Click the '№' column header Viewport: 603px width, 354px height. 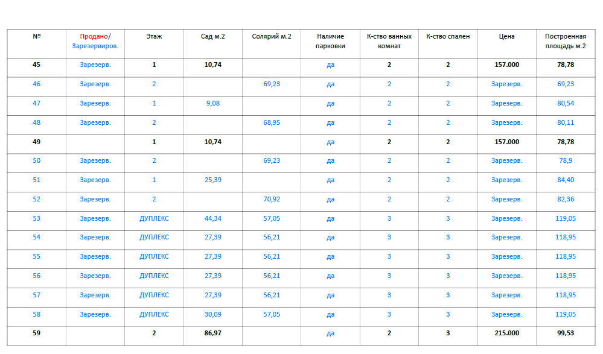coord(37,36)
